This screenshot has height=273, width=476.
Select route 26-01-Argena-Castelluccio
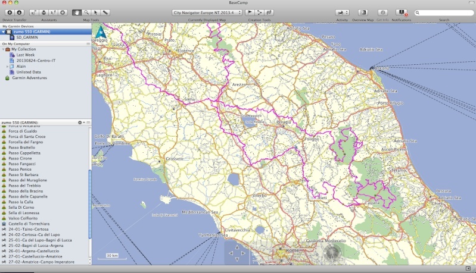point(34,251)
